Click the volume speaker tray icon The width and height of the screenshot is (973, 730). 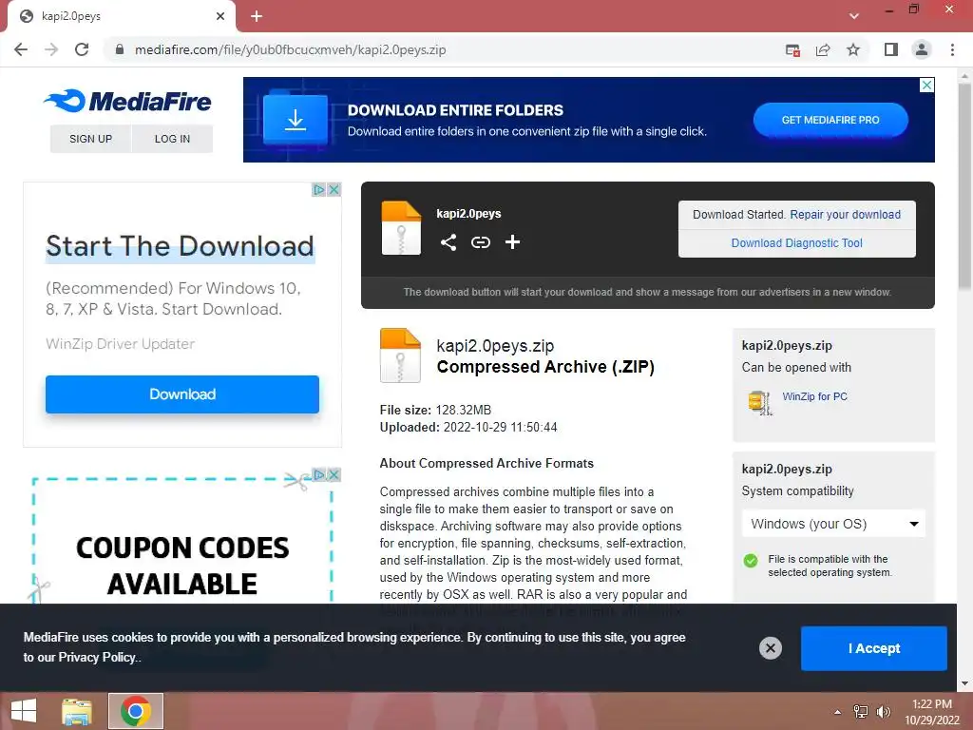pyautogui.click(x=884, y=712)
